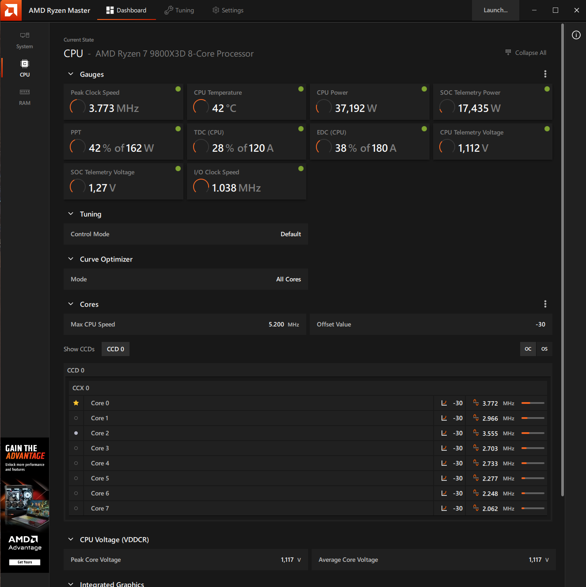Click Core 4 curve offset icon
This screenshot has width=586, height=587.
pos(444,463)
